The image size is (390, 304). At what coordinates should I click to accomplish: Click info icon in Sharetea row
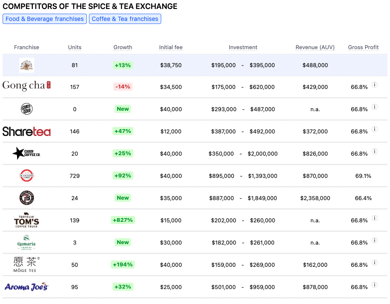click(375, 129)
